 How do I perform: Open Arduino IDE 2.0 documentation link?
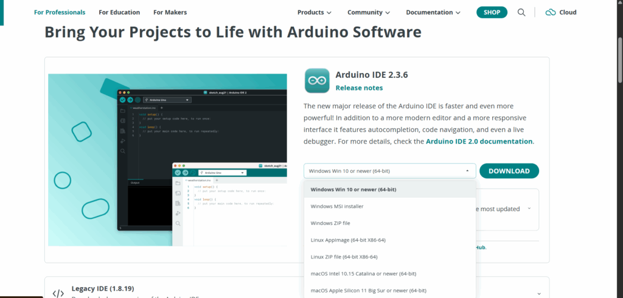pos(479,141)
